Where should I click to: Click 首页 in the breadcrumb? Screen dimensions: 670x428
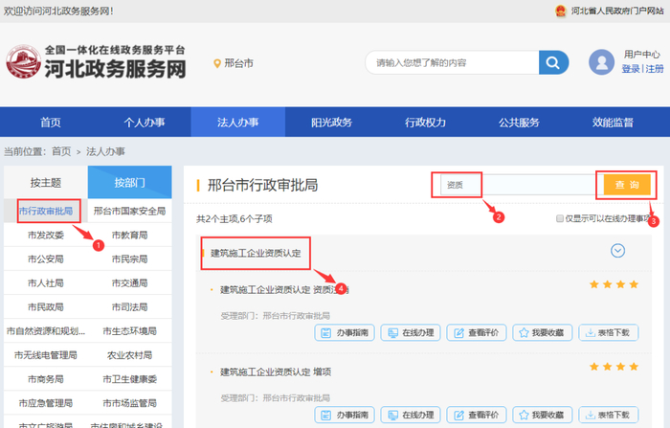coord(61,151)
